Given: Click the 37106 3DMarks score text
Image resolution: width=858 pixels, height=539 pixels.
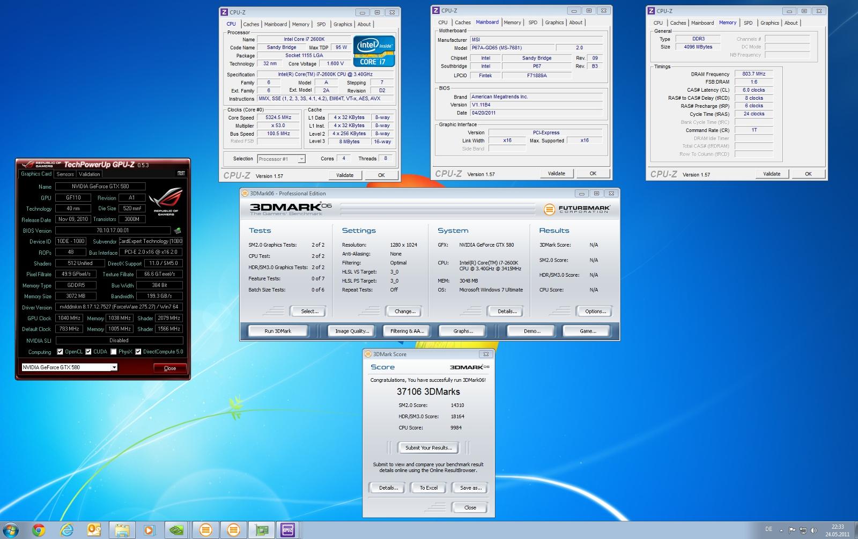Looking at the screenshot, I should tap(428, 392).
